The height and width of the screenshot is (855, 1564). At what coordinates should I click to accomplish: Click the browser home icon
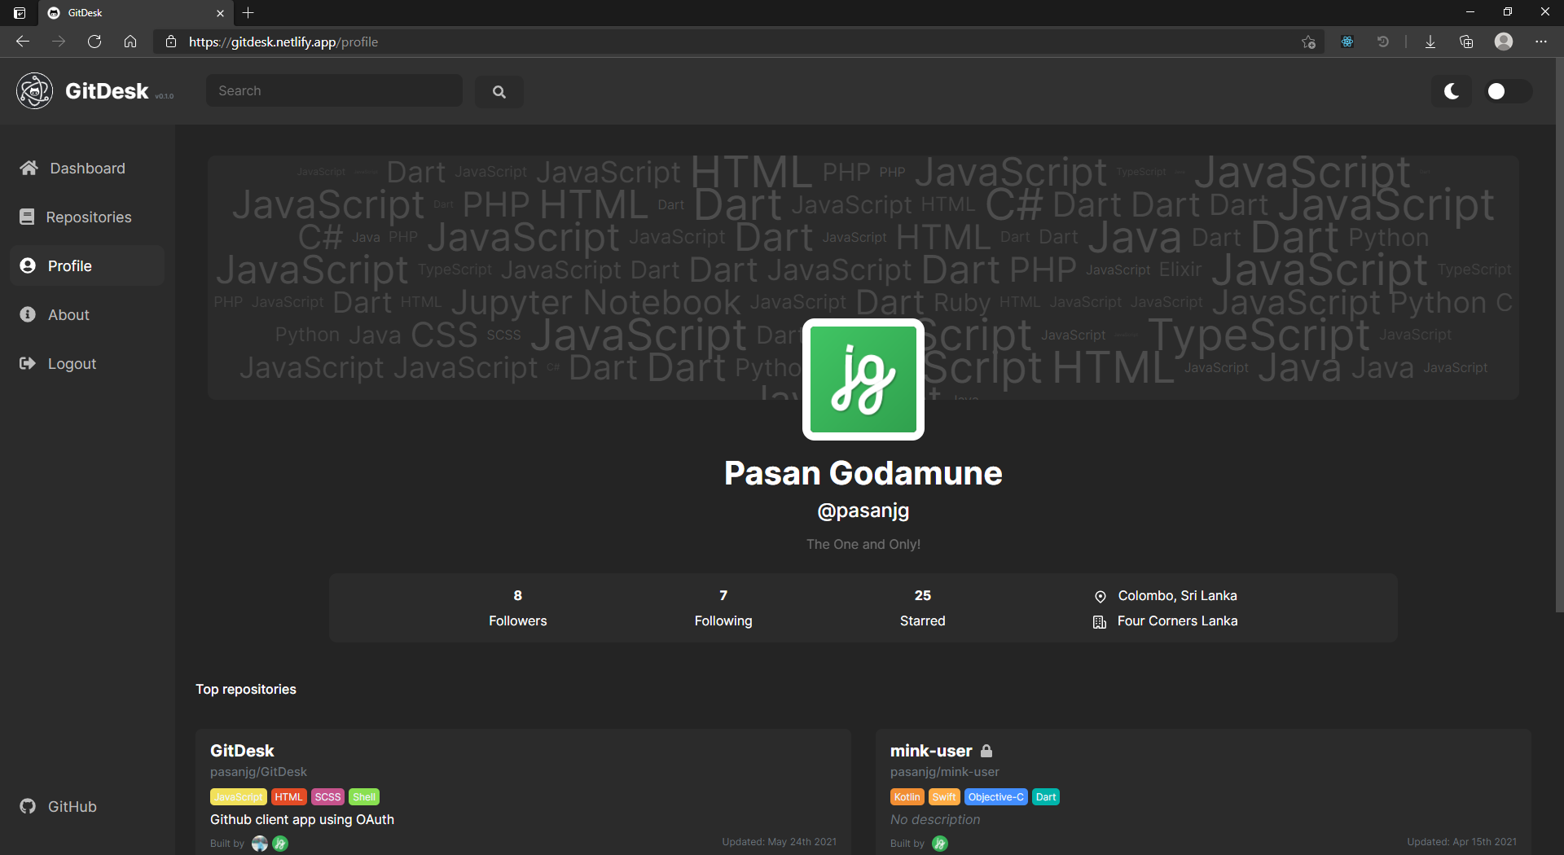click(130, 42)
